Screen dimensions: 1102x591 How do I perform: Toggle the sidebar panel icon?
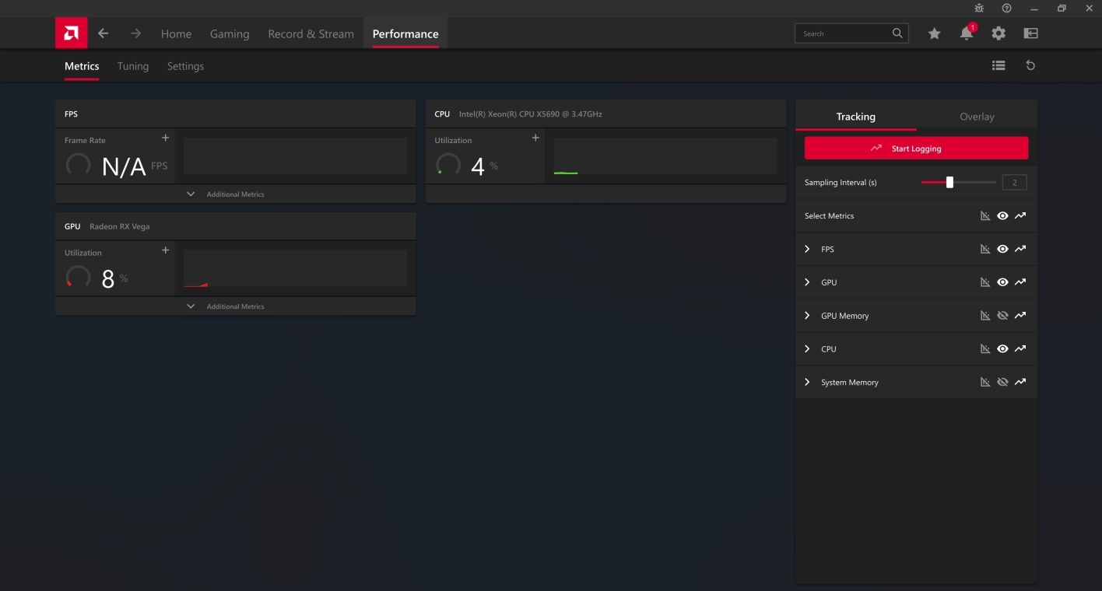coord(1030,33)
